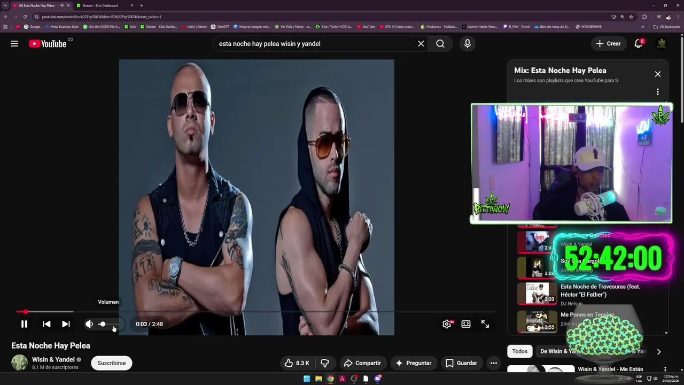684x385 pixels.
Task: Bookmark this page with the star
Action: [632, 17]
